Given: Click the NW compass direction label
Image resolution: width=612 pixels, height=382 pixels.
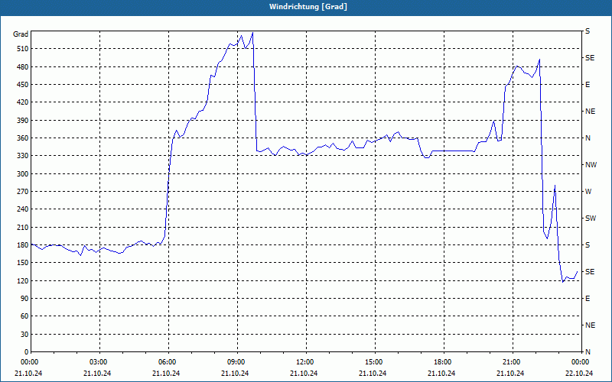Looking at the screenshot, I should pos(591,165).
